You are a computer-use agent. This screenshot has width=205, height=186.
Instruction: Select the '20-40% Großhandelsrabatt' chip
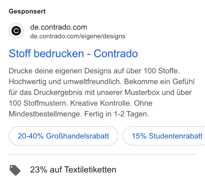[x=63, y=136]
